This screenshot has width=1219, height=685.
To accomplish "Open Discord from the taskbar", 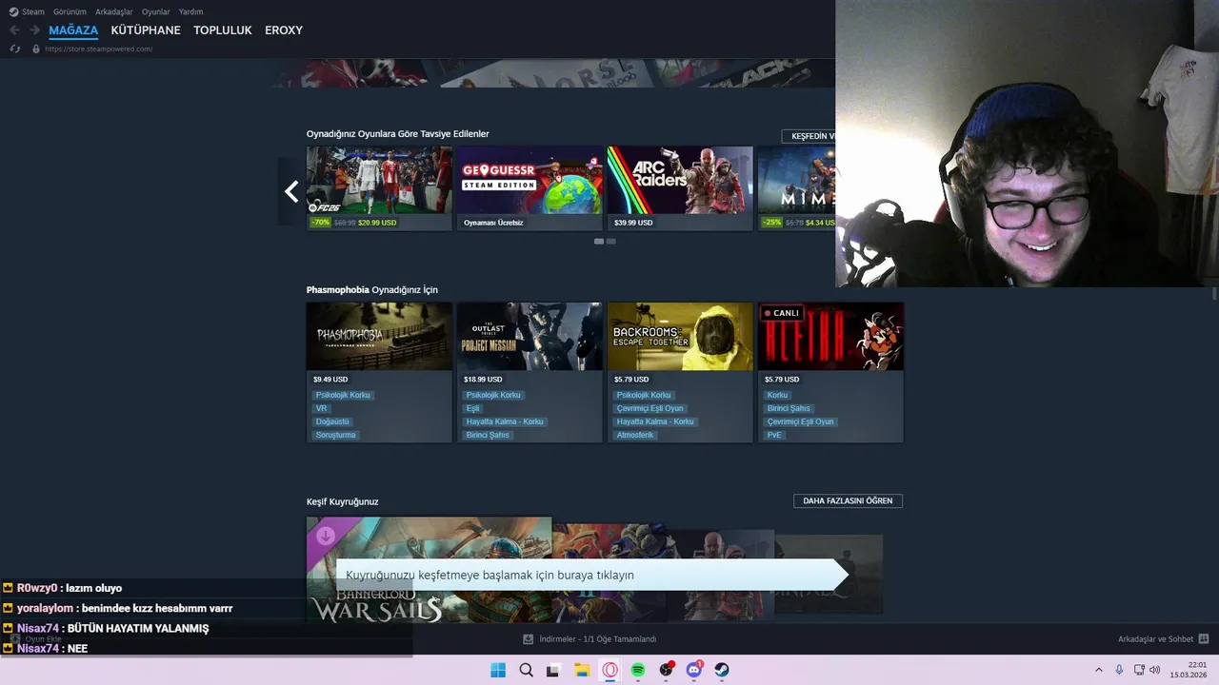I will pyautogui.click(x=694, y=670).
